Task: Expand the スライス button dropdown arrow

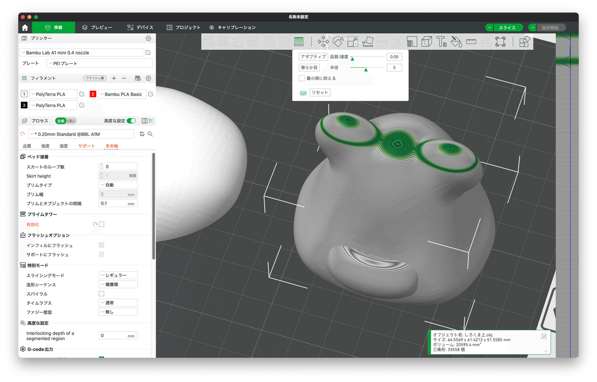Action: [490, 28]
